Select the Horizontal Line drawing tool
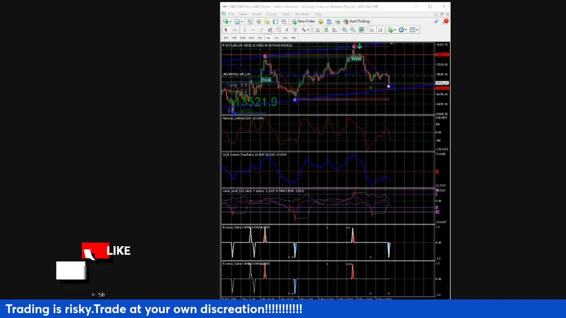566x318 pixels. (x=253, y=30)
